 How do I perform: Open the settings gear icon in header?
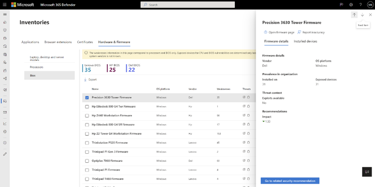click(351, 5)
